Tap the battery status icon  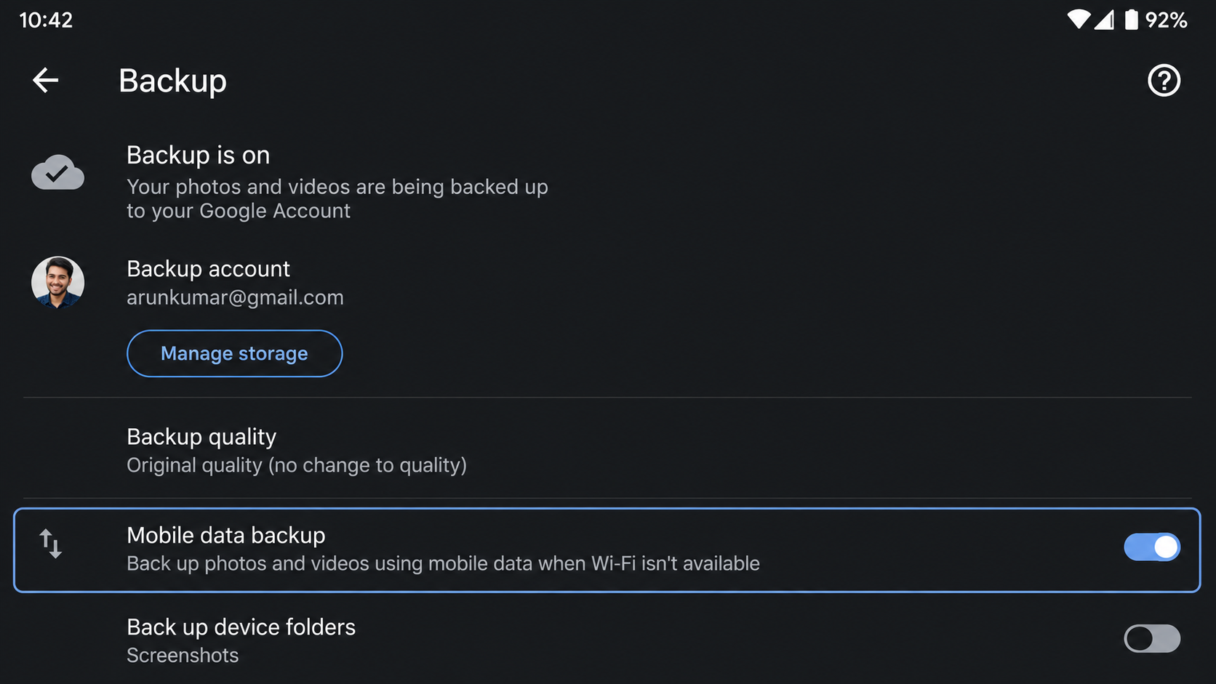click(1131, 20)
